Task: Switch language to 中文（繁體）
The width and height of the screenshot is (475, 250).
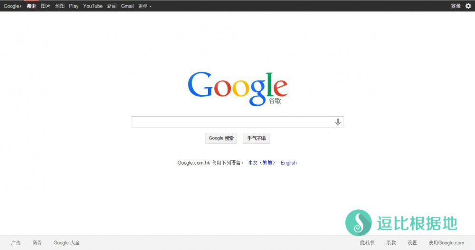Action: tap(262, 163)
